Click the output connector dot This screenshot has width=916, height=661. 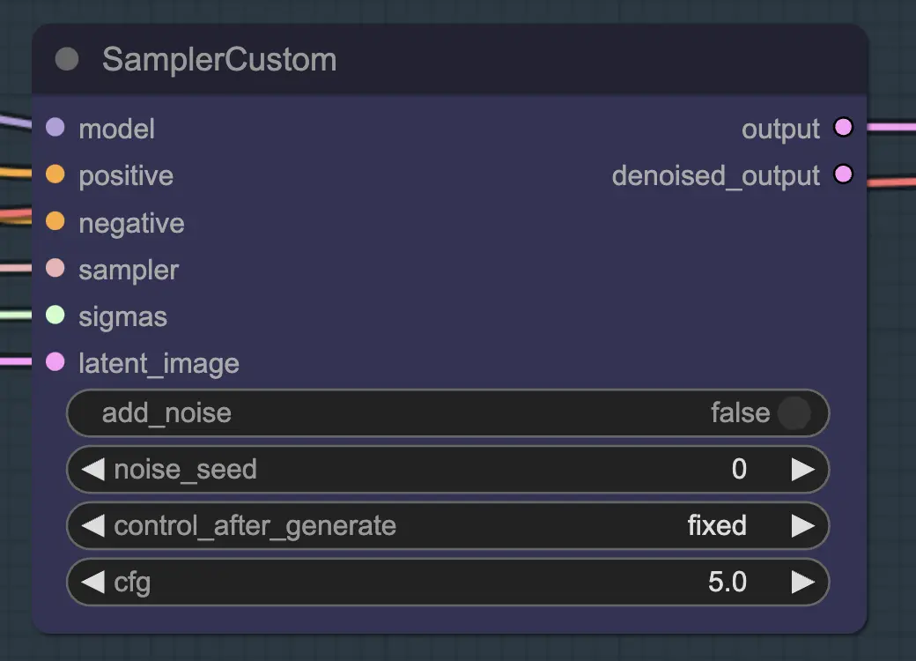pyautogui.click(x=843, y=127)
